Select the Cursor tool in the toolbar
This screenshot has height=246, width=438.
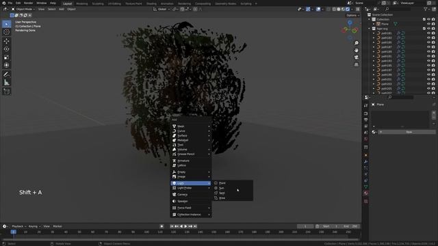[6, 32]
